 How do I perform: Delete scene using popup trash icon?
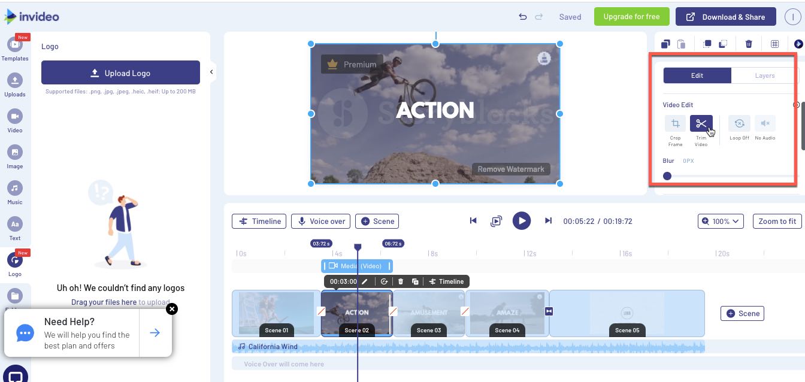pyautogui.click(x=401, y=281)
